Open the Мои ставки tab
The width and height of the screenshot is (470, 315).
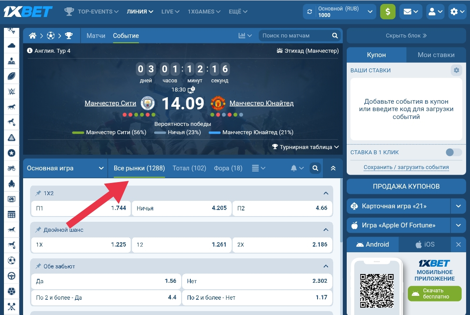click(436, 55)
